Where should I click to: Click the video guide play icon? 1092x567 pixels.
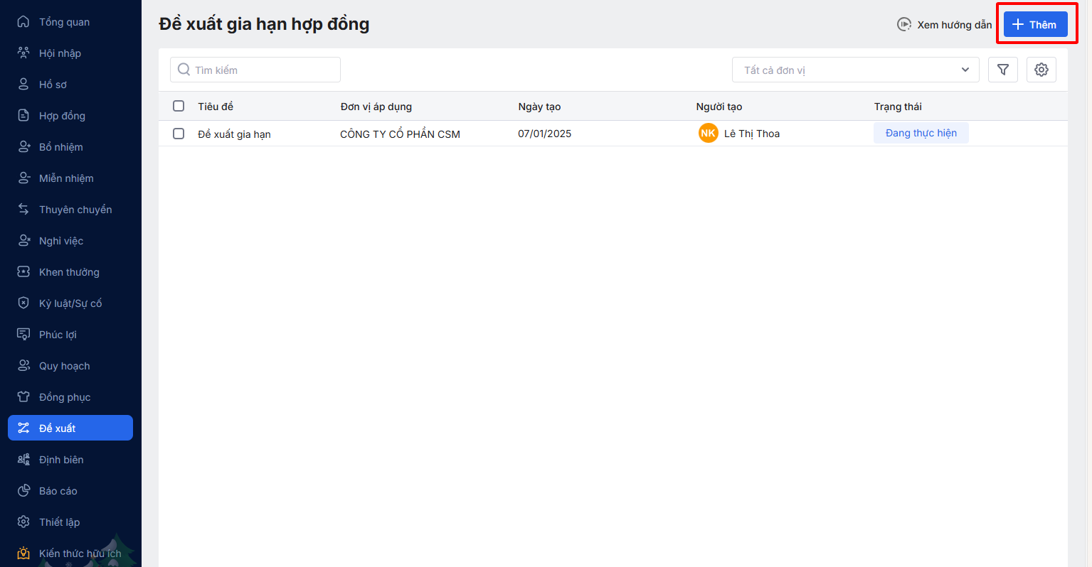tap(904, 25)
